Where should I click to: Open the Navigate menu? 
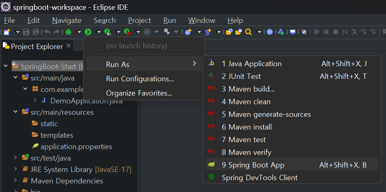point(67,20)
